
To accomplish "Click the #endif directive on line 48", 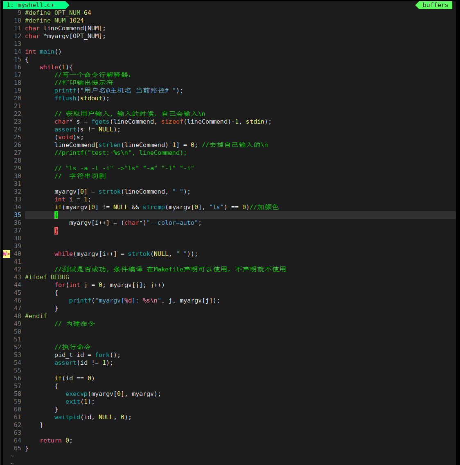I will 36,316.
